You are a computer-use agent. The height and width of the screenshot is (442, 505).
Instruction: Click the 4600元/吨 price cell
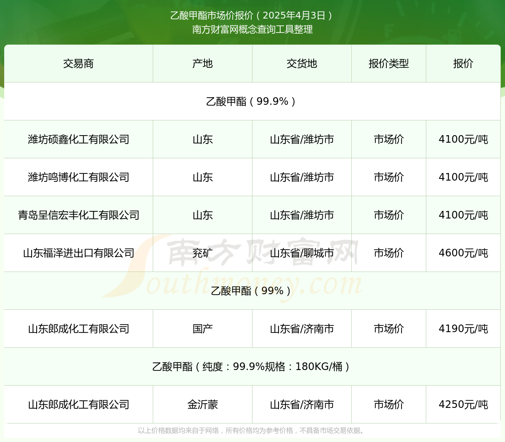point(463,253)
